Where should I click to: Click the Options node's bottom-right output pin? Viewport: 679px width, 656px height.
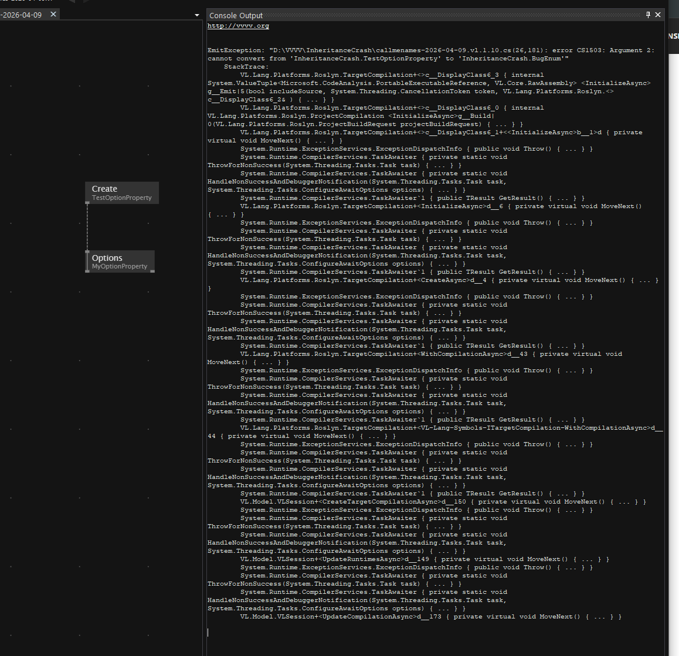pos(152,271)
